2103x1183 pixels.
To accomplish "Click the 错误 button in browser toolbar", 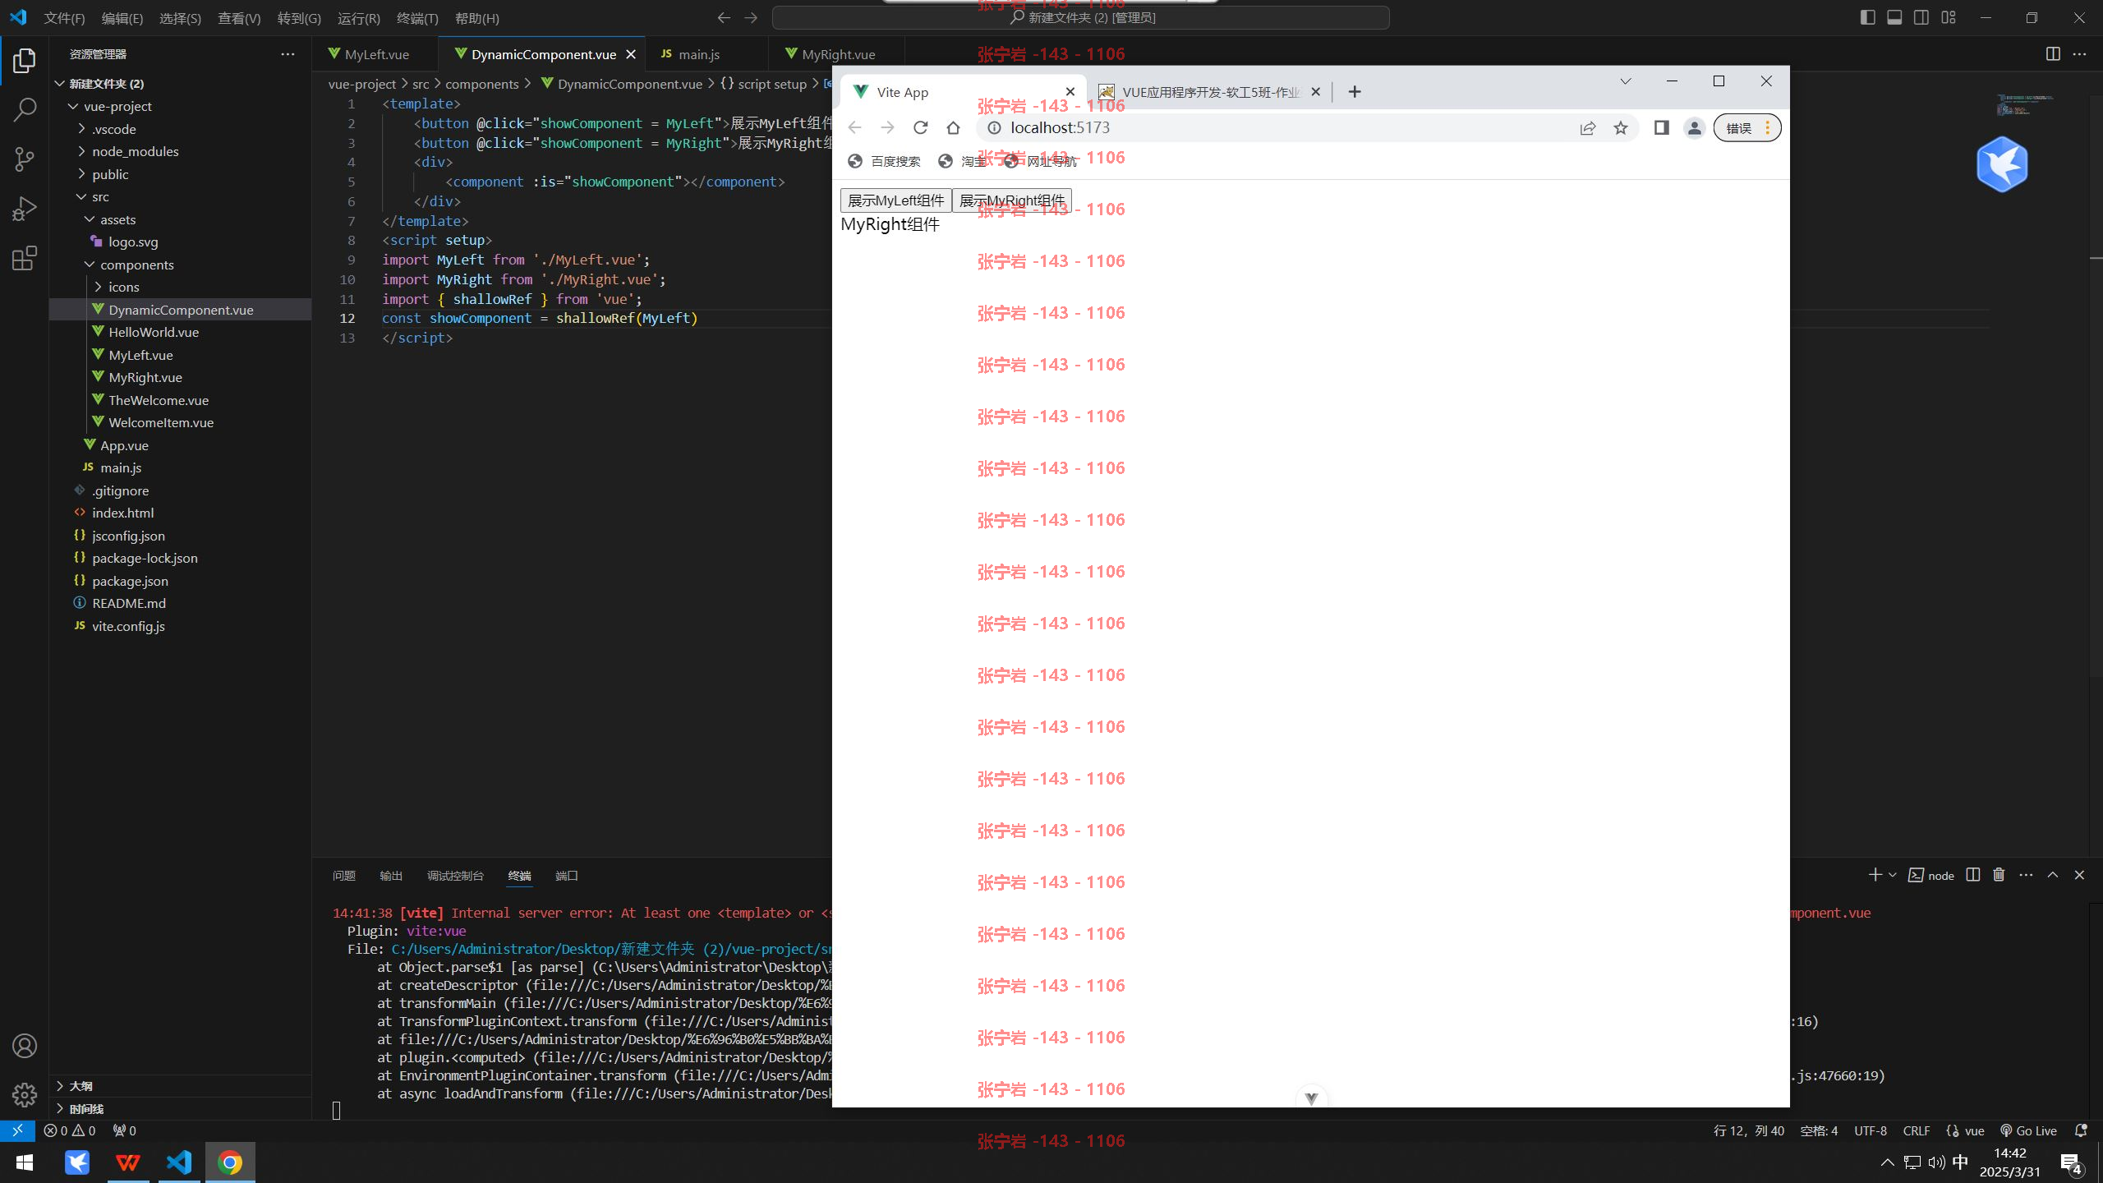I will (x=1746, y=127).
